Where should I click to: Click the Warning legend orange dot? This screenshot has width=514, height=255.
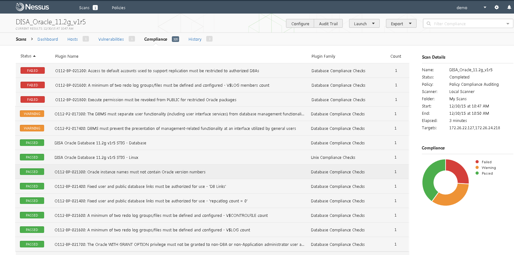click(477, 167)
